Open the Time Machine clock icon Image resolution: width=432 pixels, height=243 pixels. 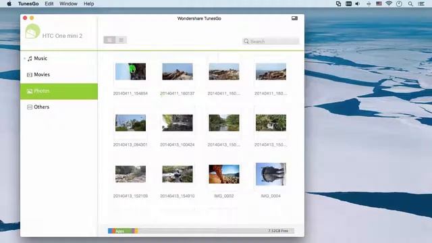(x=399, y=4)
